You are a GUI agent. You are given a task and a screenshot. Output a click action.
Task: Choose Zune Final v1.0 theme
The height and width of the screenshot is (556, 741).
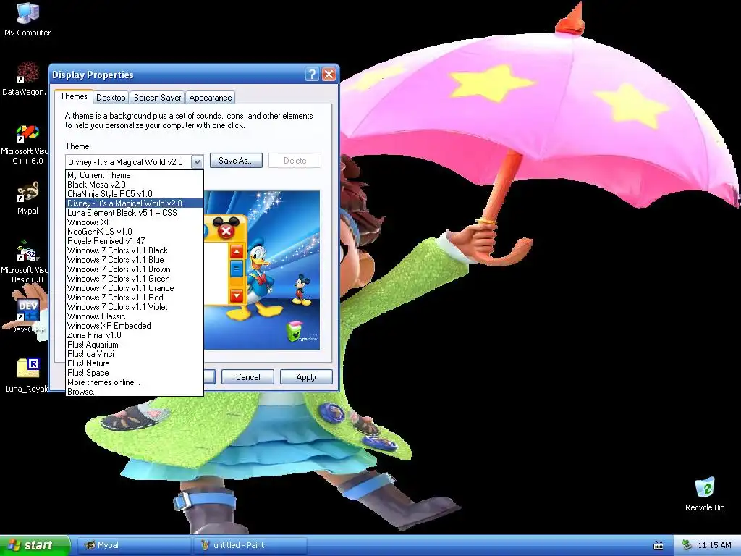(x=134, y=335)
